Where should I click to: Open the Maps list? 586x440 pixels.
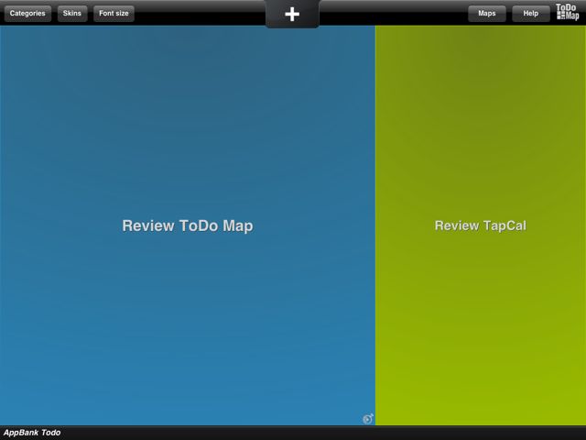(487, 14)
